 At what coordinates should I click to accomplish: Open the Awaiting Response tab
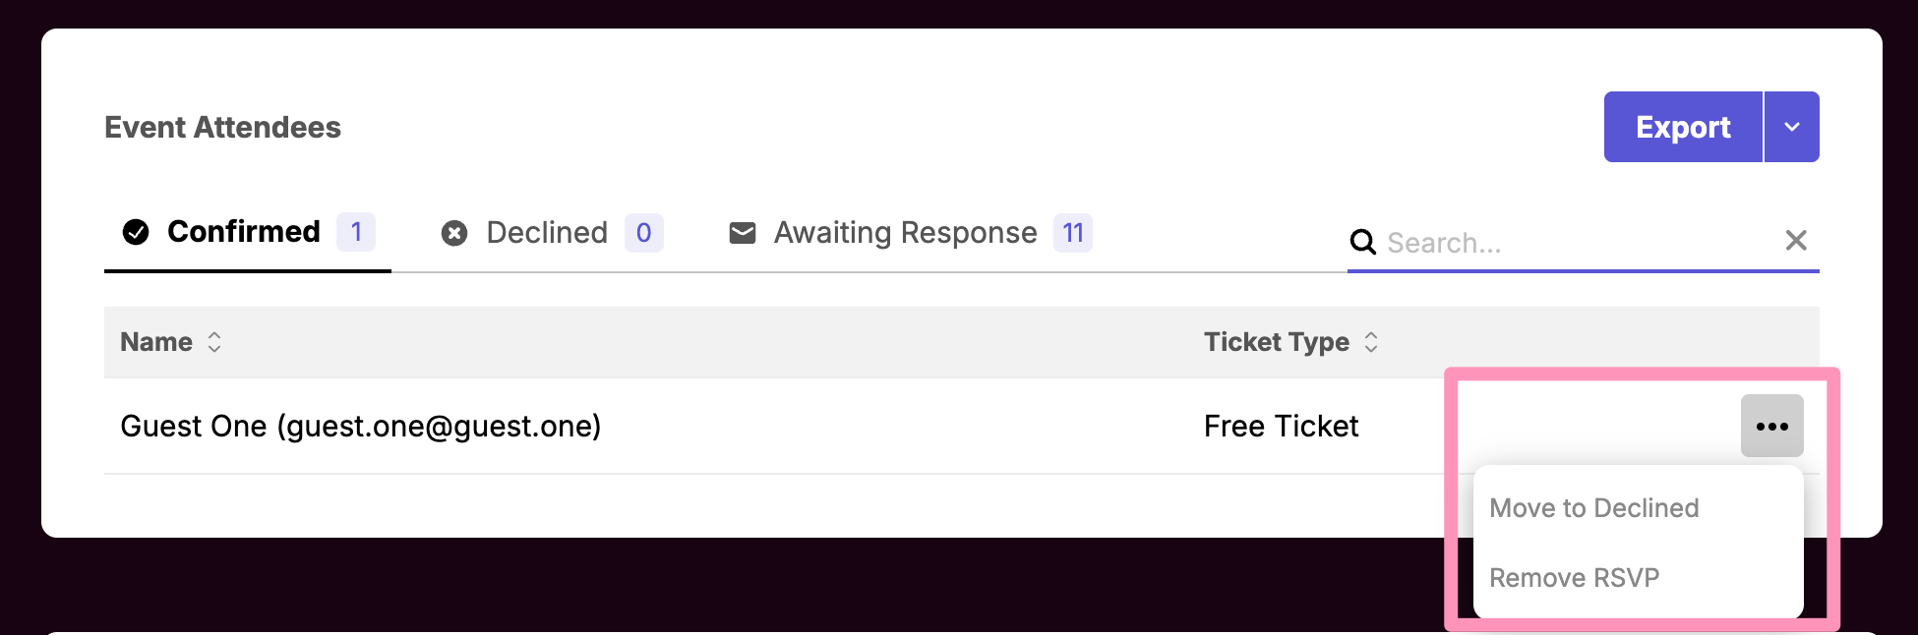[905, 233]
